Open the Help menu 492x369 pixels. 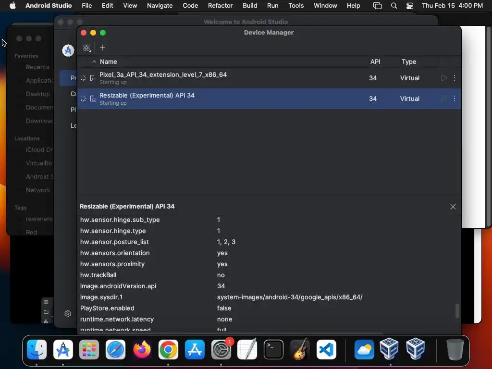click(x=353, y=6)
